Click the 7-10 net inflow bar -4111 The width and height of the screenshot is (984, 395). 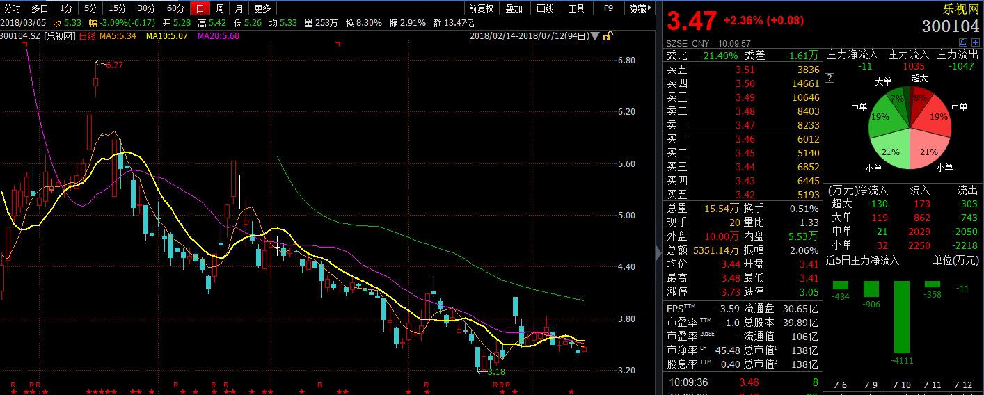click(x=902, y=317)
